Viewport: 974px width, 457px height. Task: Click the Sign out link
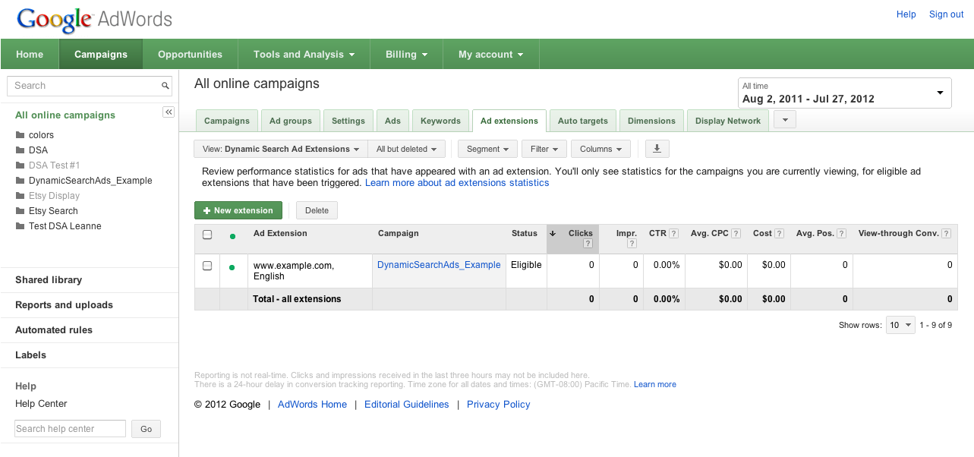pos(946,14)
